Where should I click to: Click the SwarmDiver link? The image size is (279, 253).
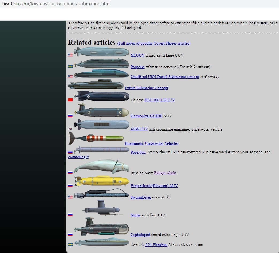coord(141,197)
